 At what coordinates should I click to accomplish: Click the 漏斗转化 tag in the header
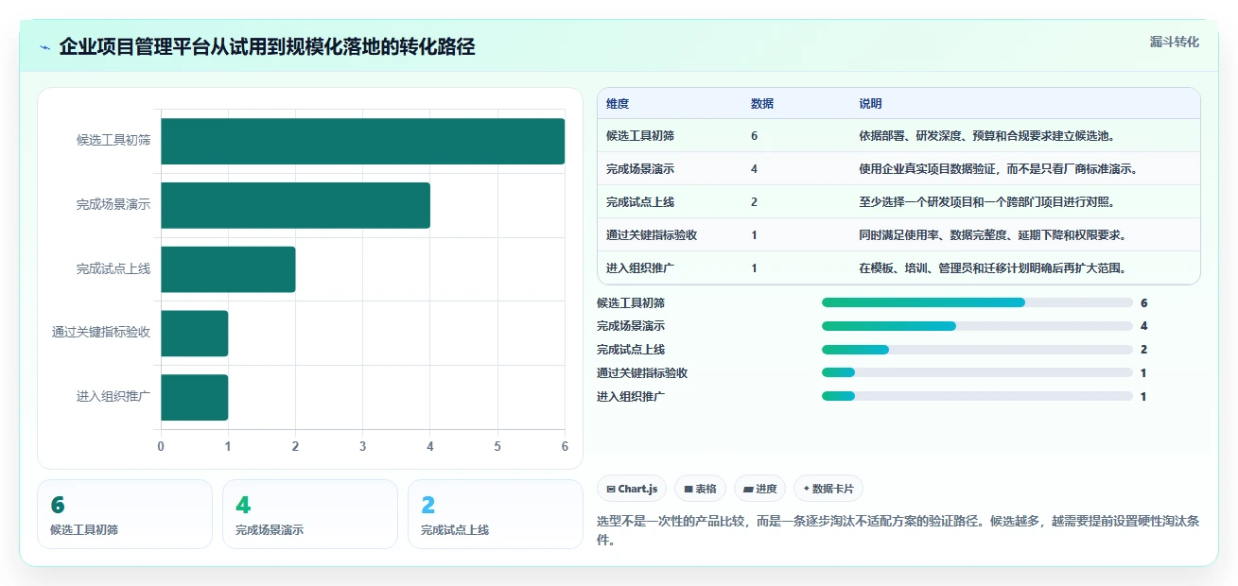pyautogui.click(x=1175, y=42)
